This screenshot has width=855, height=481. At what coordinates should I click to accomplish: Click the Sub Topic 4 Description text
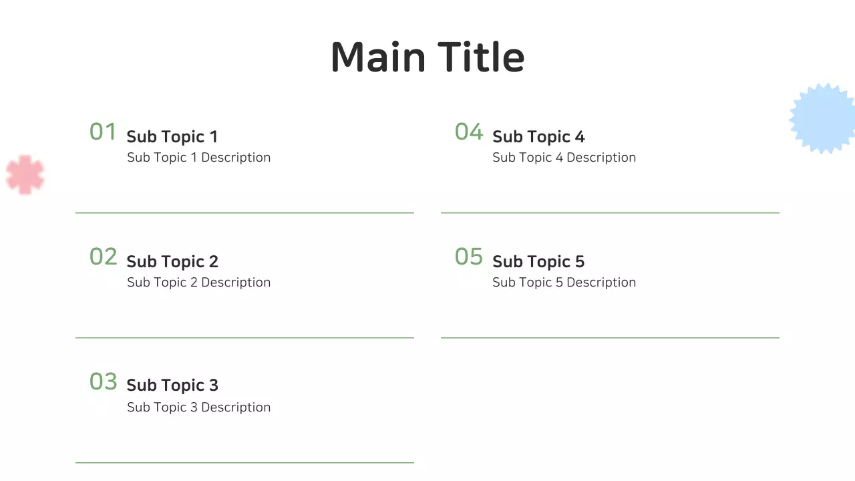coord(564,158)
